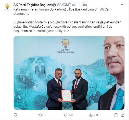Click the reply speech bubble icon
129x120 pixels.
(x=15, y=115)
